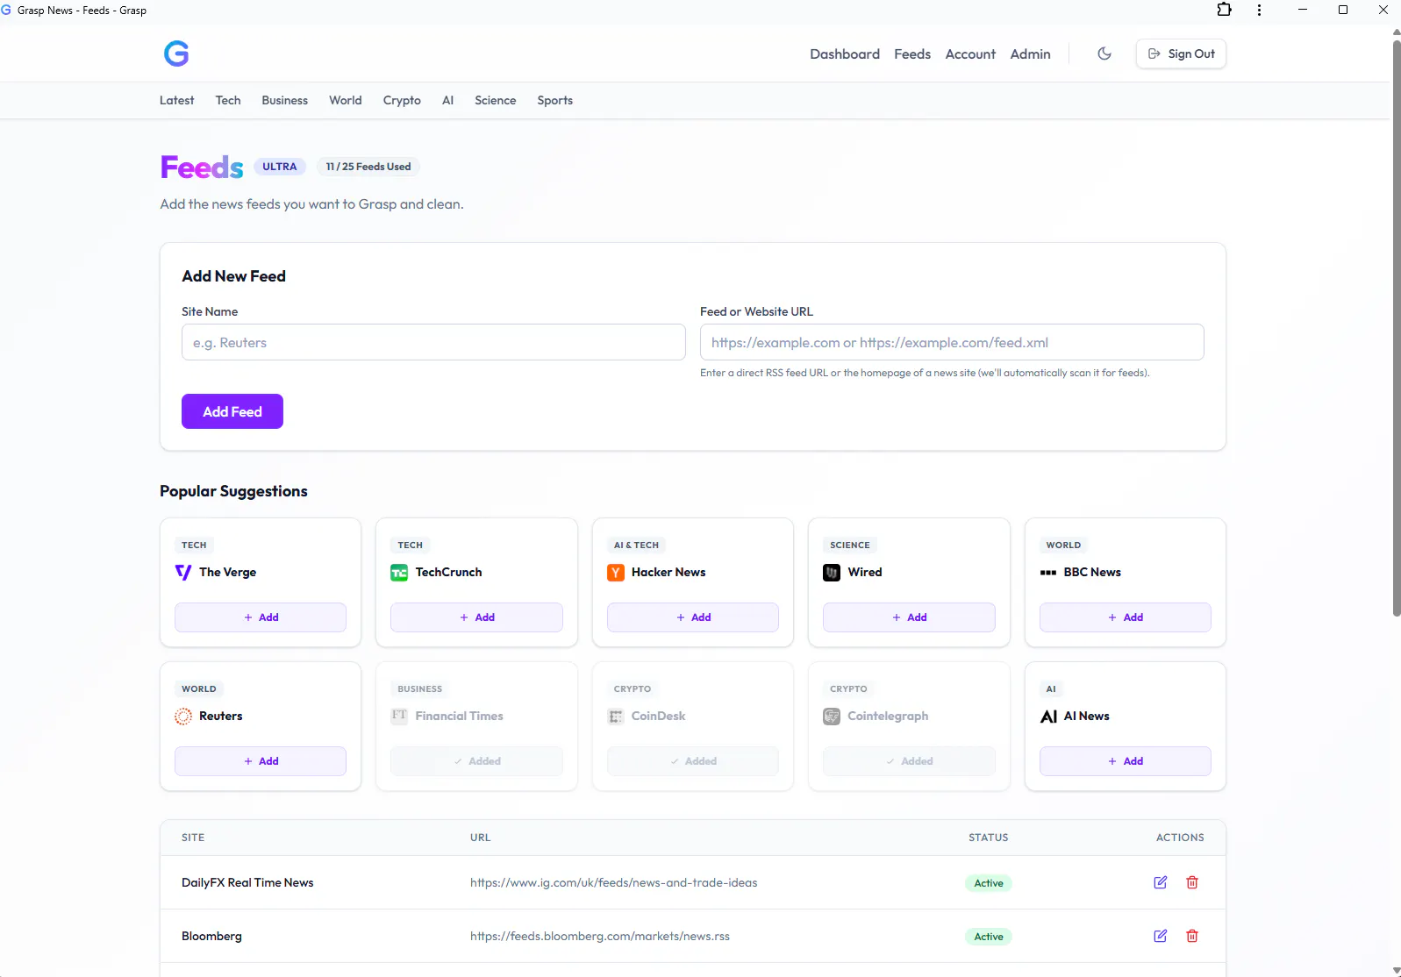Screen dimensions: 1401x977
Task: Click the SITE column header
Action: pyautogui.click(x=193, y=838)
